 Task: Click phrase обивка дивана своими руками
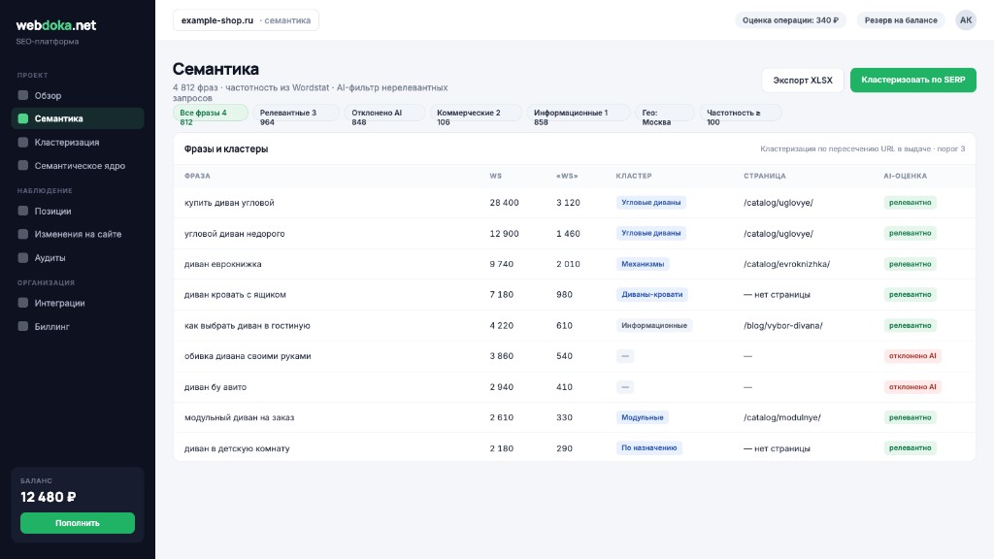248,356
